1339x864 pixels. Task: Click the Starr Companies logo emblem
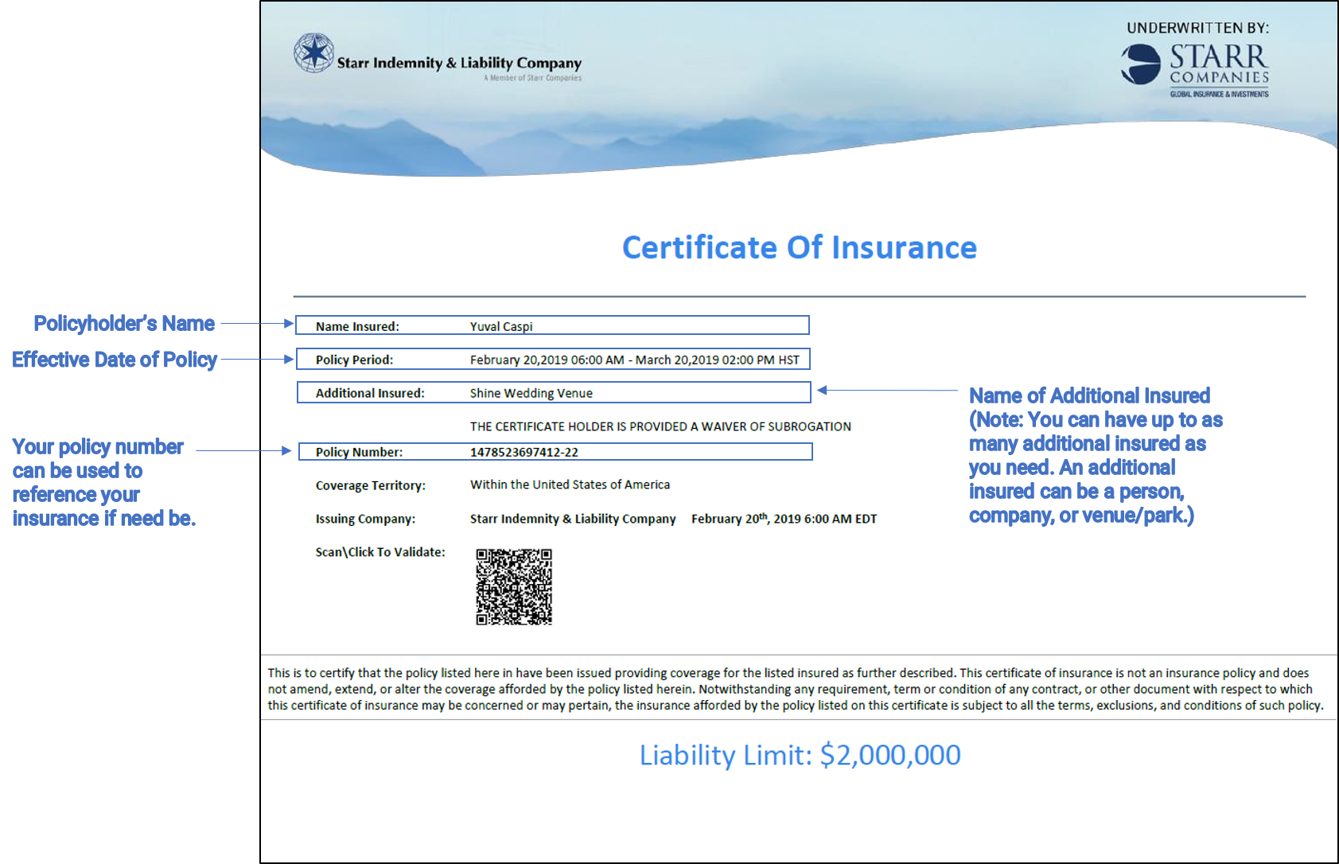[x=1141, y=64]
